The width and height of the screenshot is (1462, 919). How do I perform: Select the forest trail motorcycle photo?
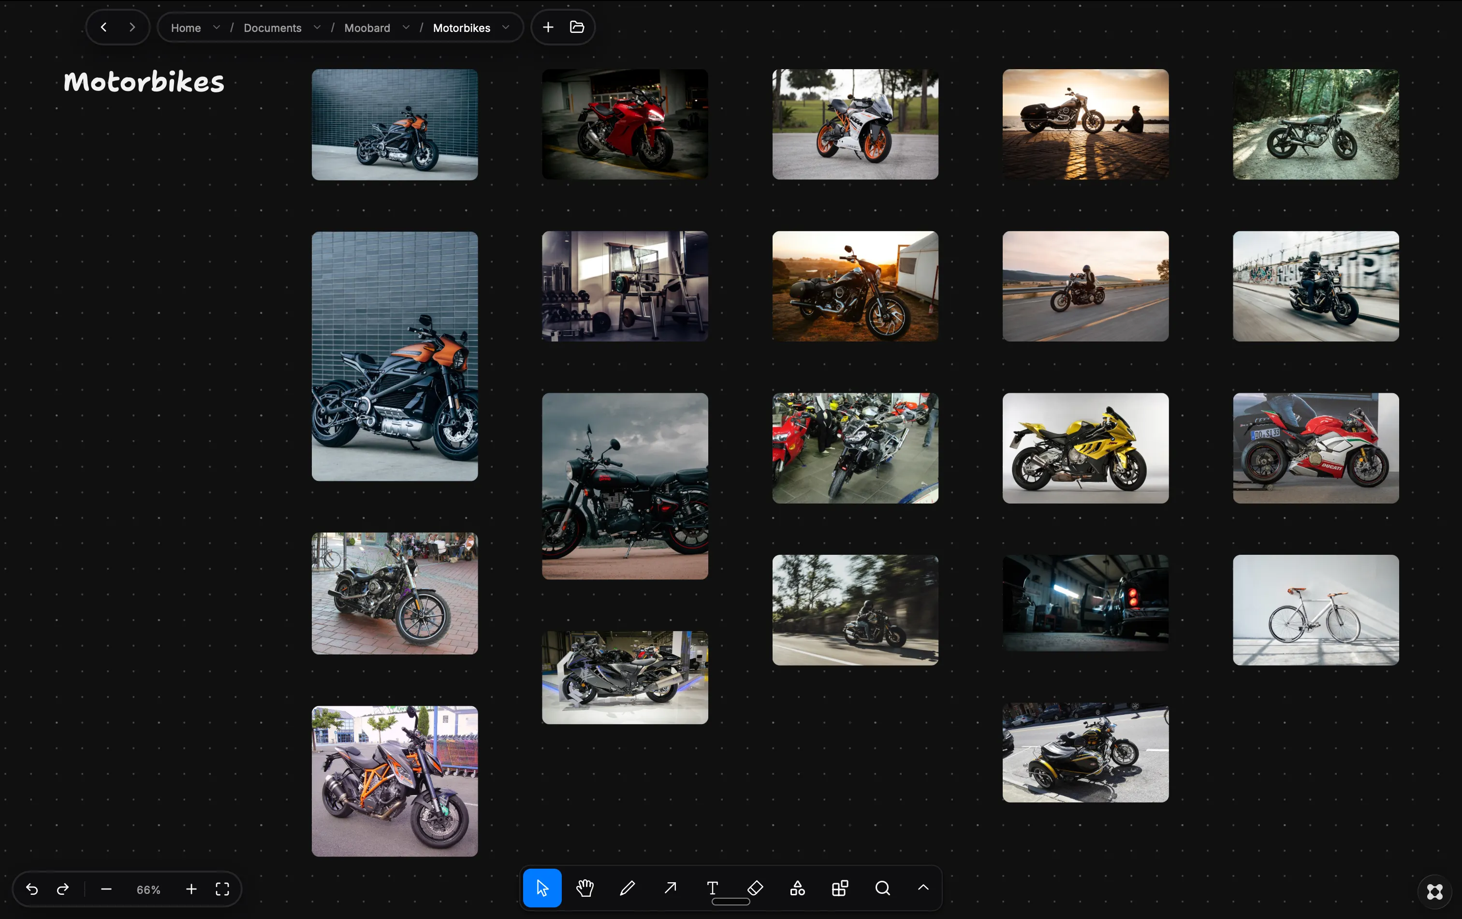(1316, 124)
